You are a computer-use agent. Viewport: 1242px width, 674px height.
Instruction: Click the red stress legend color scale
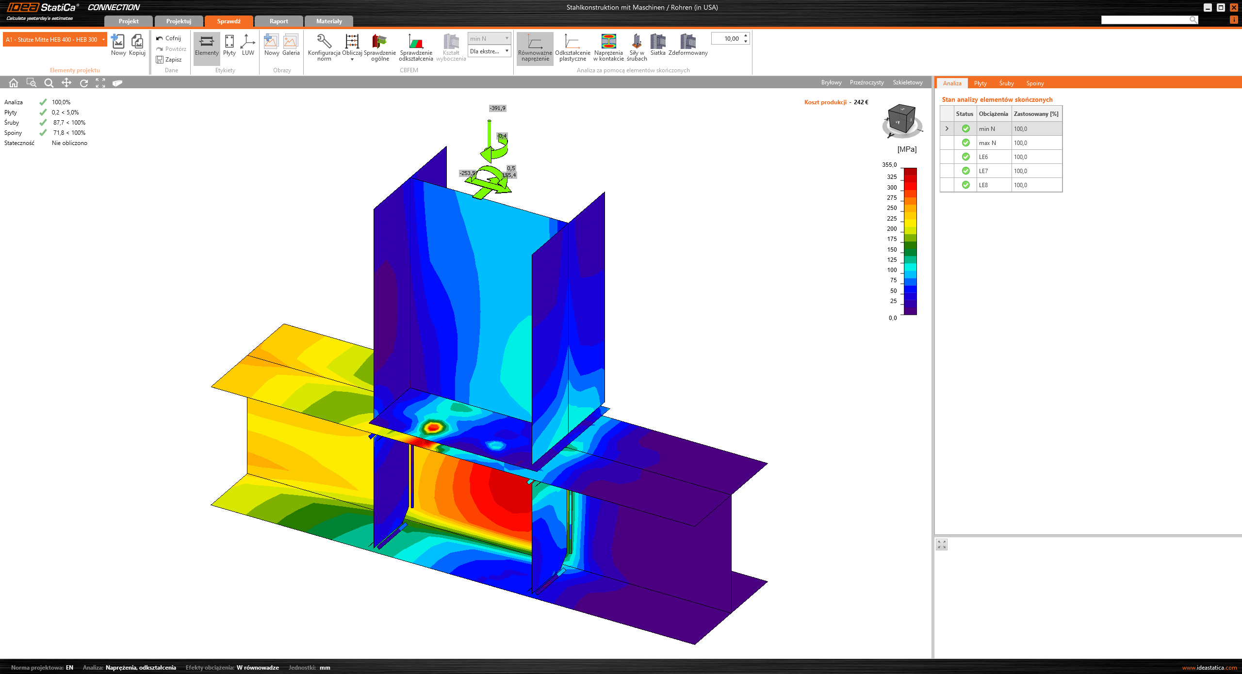point(910,241)
